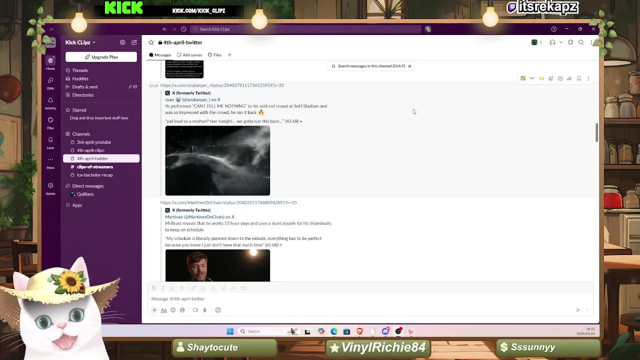The image size is (640, 360).
Task: Open Drafts & sent
Action: (x=85, y=86)
